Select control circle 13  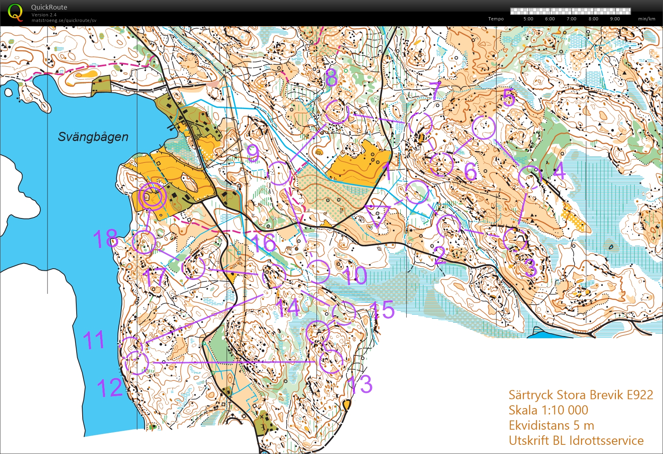click(x=331, y=361)
